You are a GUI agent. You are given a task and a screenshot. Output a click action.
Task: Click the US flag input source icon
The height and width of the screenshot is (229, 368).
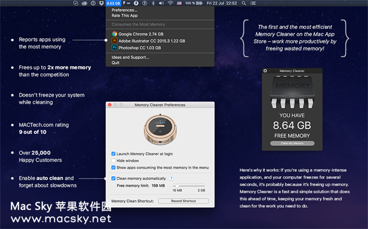click(179, 3)
